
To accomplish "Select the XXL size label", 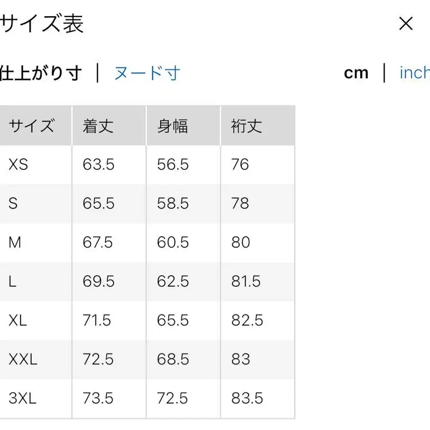I will pos(22,360).
